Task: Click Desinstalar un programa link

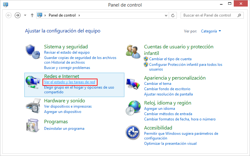Action: pos(64,129)
